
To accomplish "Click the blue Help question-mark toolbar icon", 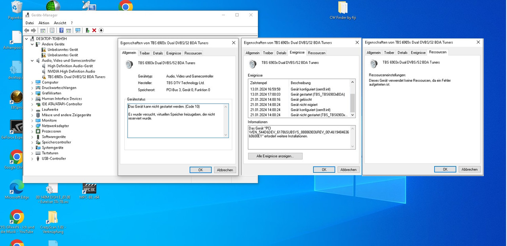I will pos(61,31).
